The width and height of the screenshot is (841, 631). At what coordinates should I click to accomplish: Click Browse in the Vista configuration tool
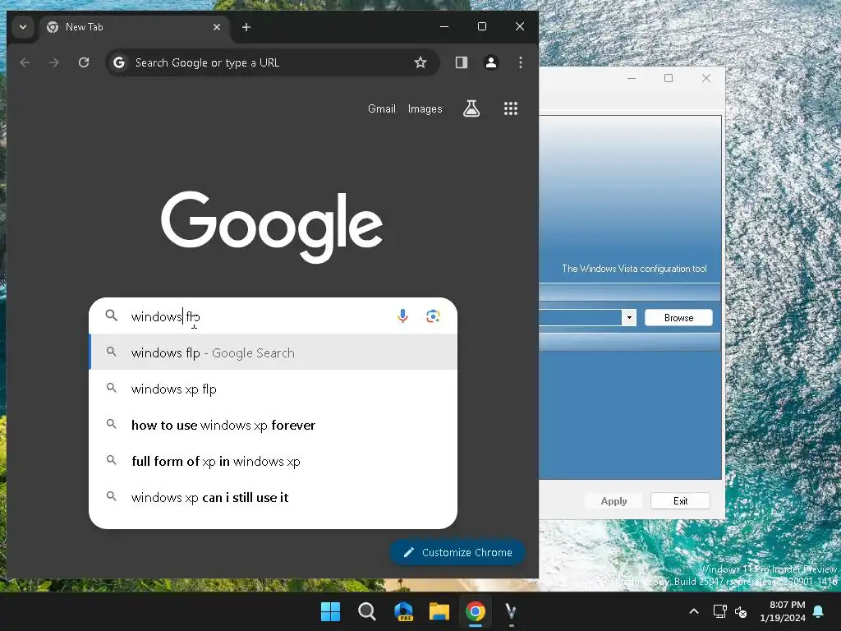[678, 318]
